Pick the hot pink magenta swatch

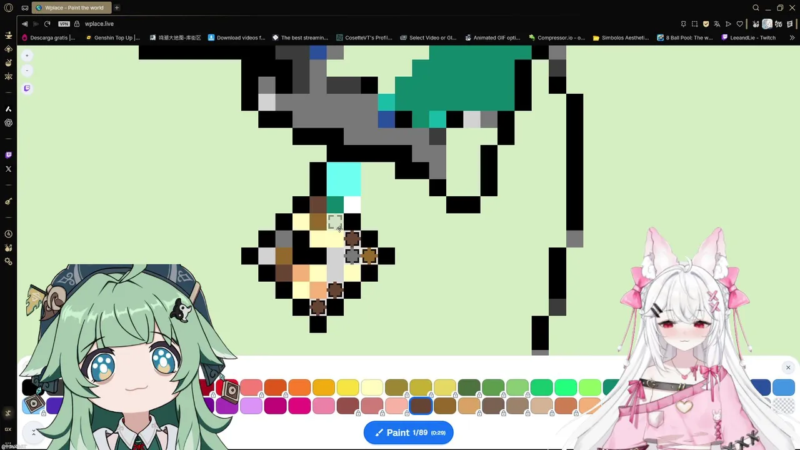299,406
